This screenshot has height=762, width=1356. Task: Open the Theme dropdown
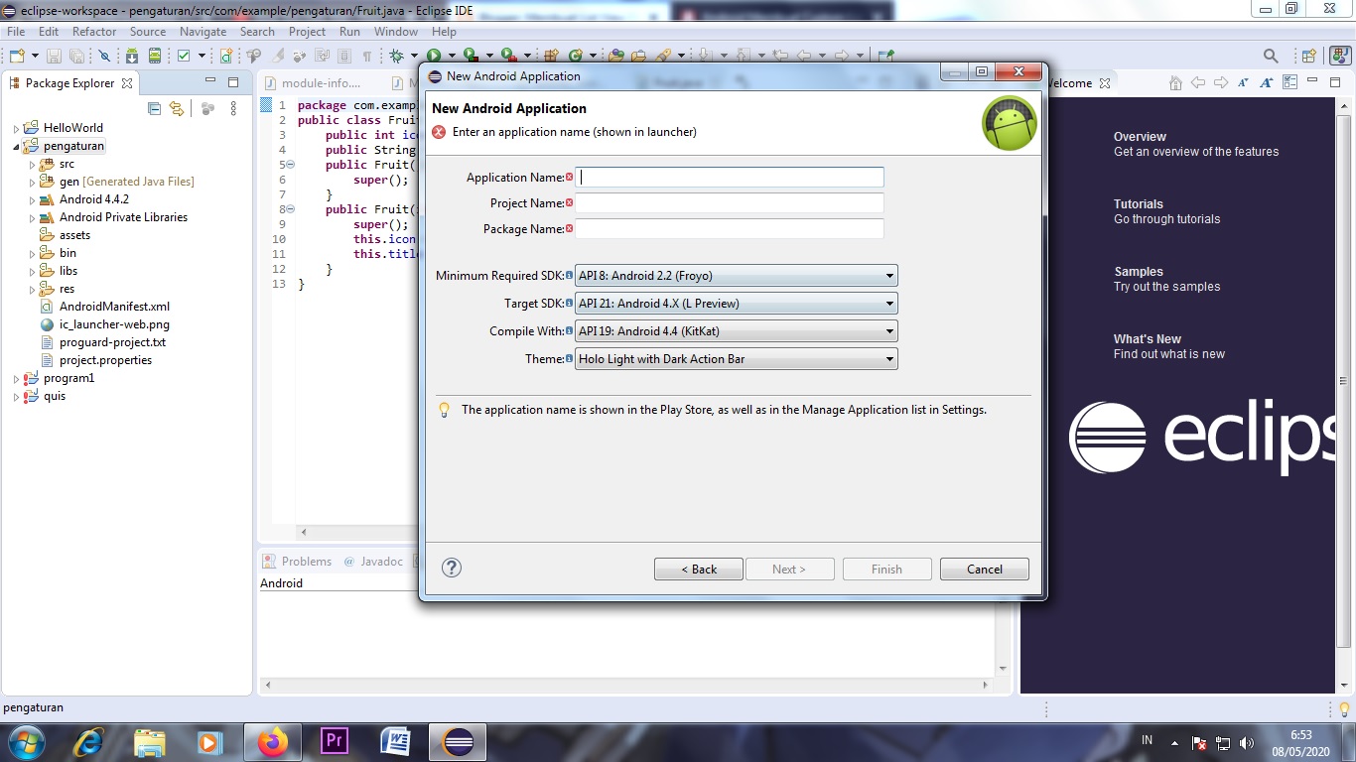click(x=737, y=359)
